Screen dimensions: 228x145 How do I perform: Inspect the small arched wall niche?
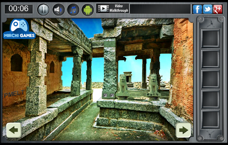point(52,67)
